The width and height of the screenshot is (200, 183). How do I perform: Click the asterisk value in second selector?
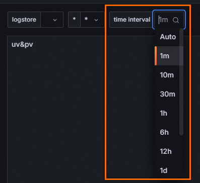click(86, 19)
